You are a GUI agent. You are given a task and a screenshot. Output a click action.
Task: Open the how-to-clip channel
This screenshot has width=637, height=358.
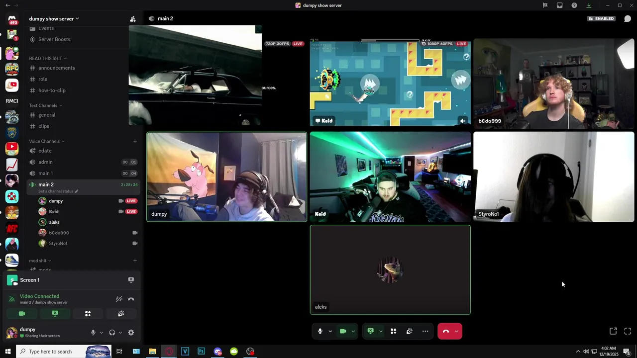[83, 90]
